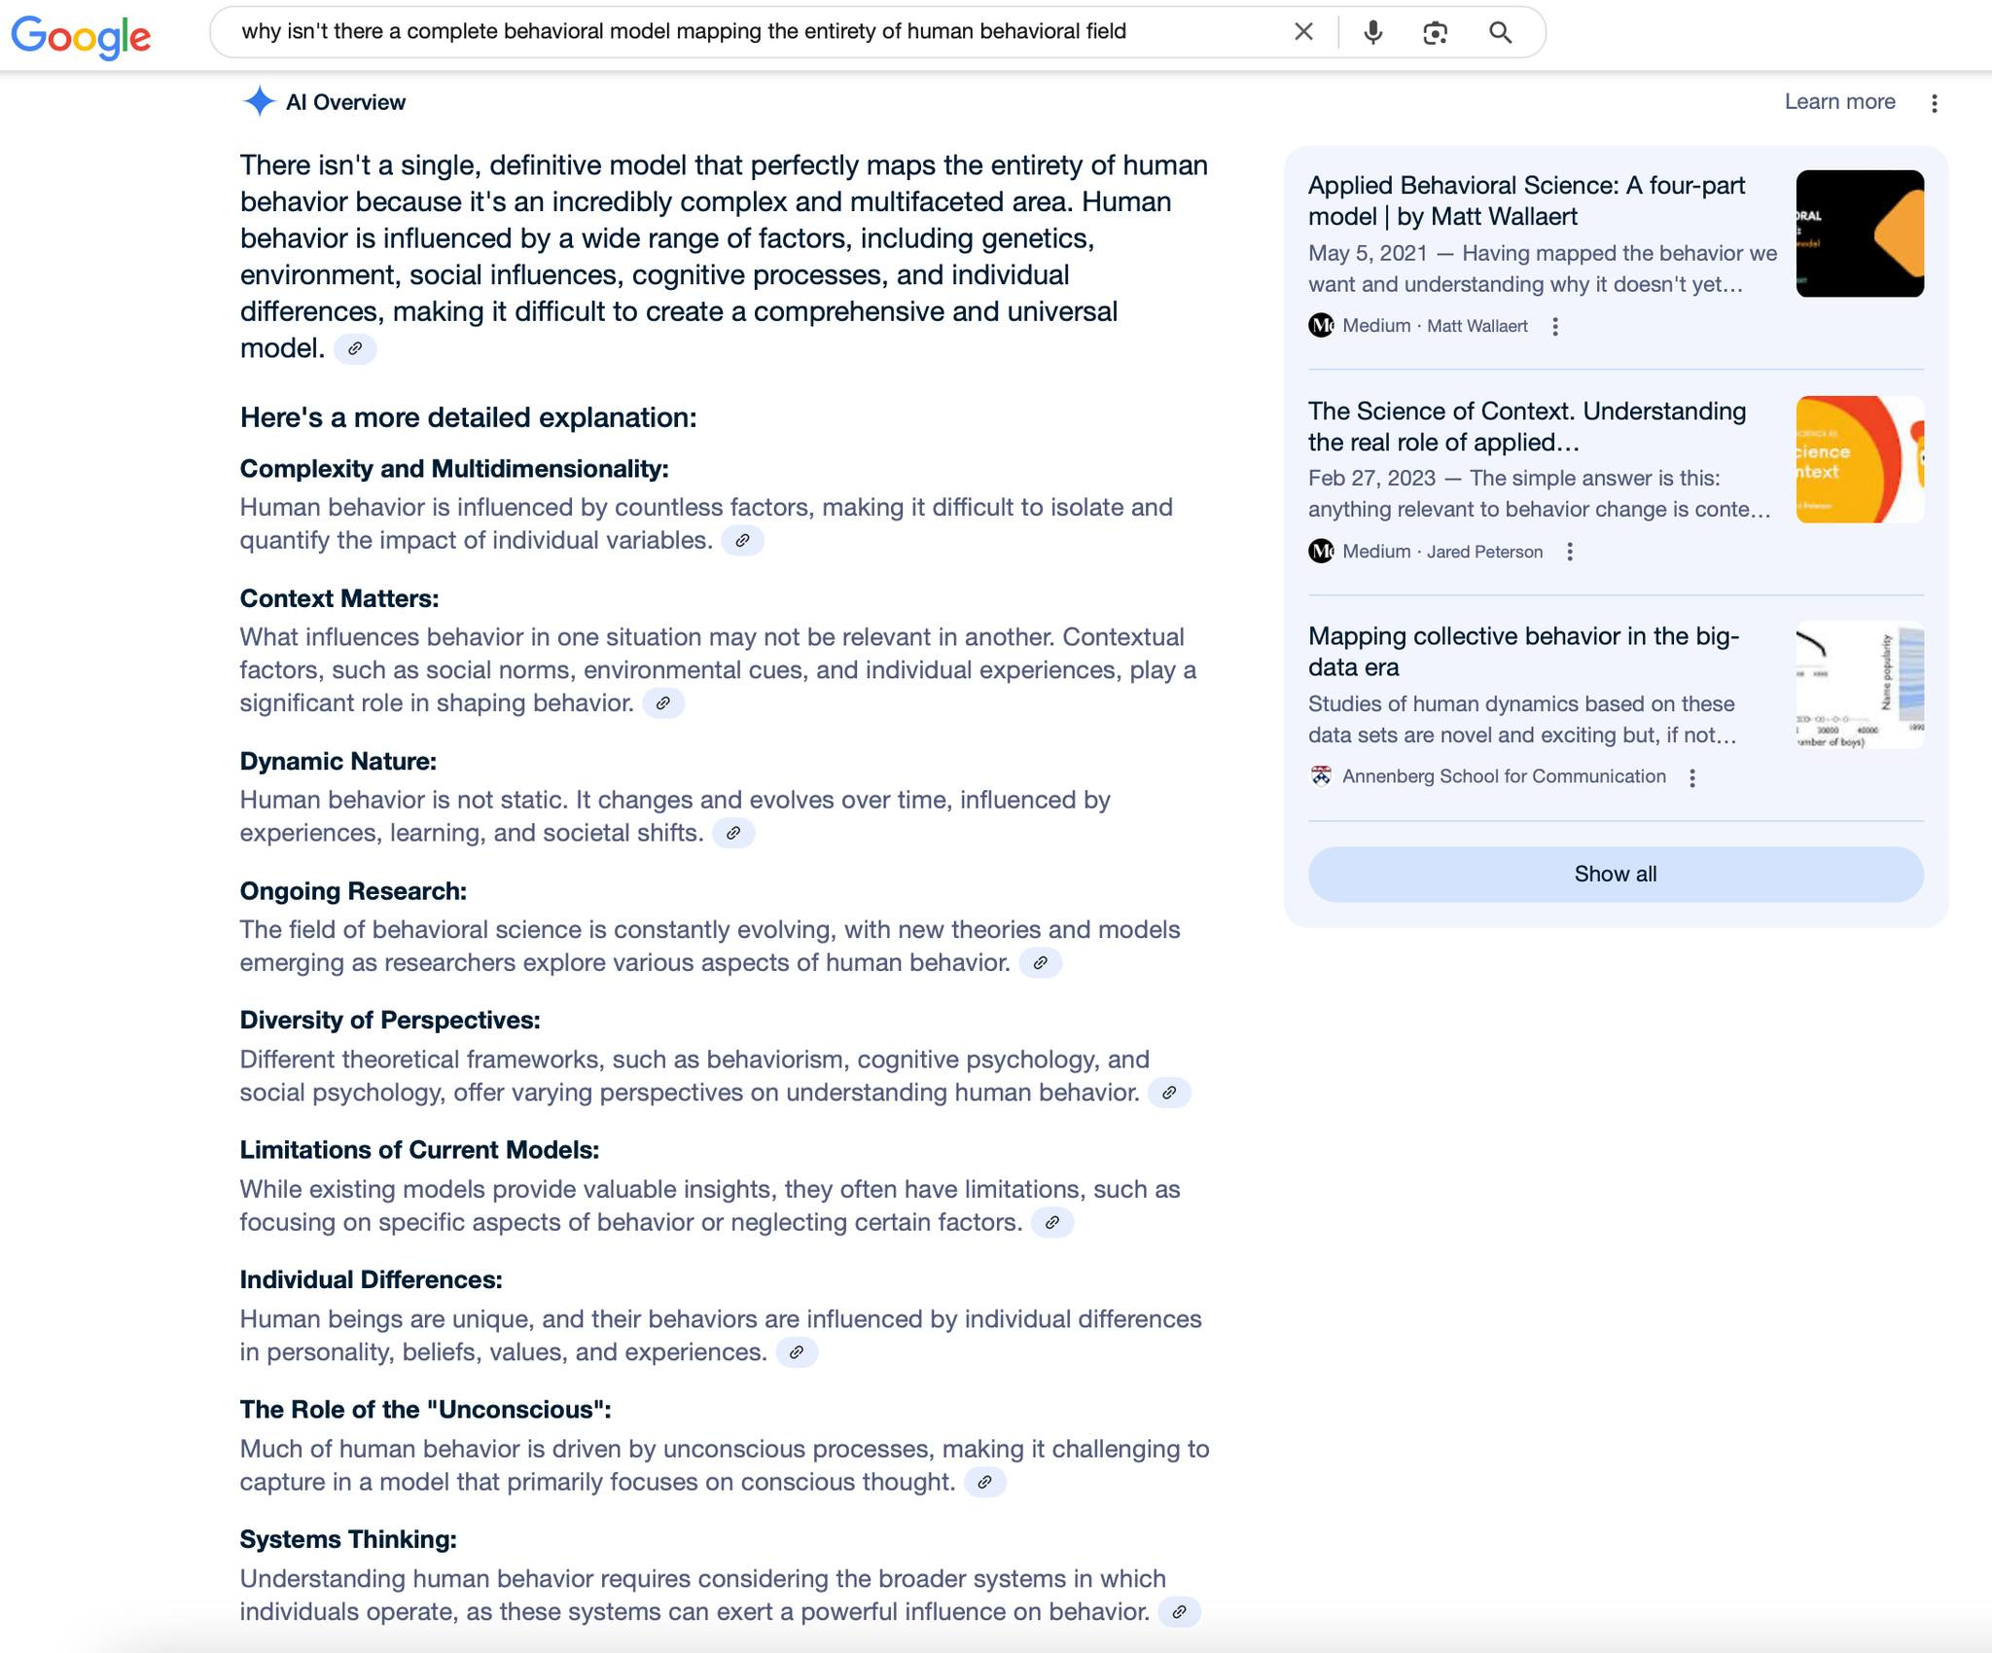Open three-dot menu beside Matt Wallaert source
This screenshot has width=1992, height=1653.
pyautogui.click(x=1555, y=327)
